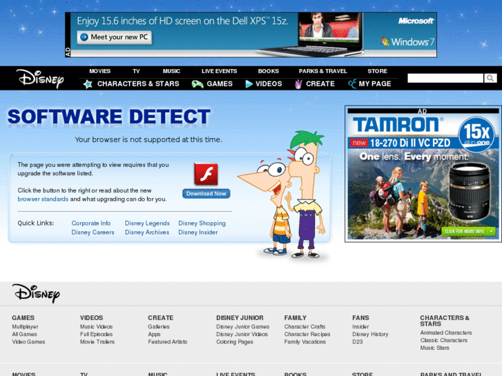Open the footer Galleries link

click(x=159, y=326)
